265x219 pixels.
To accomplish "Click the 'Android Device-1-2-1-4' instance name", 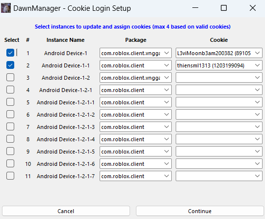I will click(66, 139).
